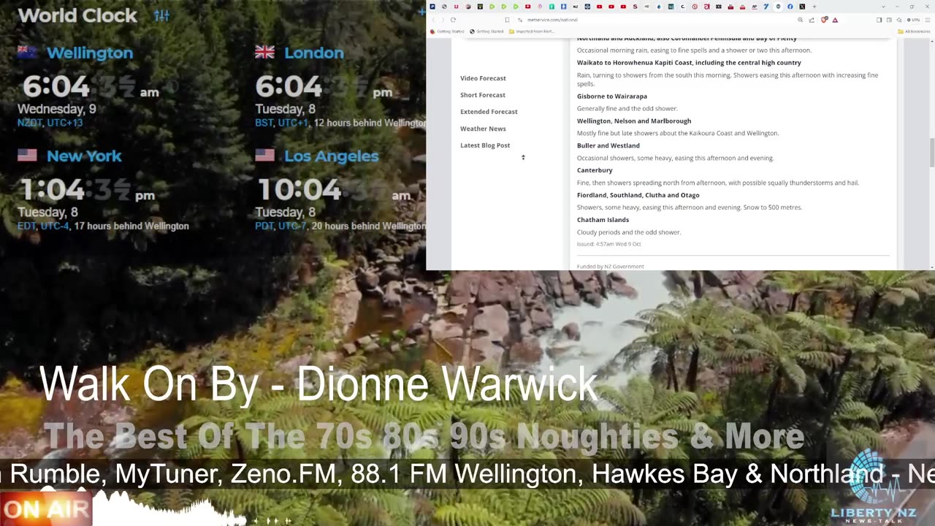Click the EDT timezone link
Image resolution: width=935 pixels, height=526 pixels.
26,226
